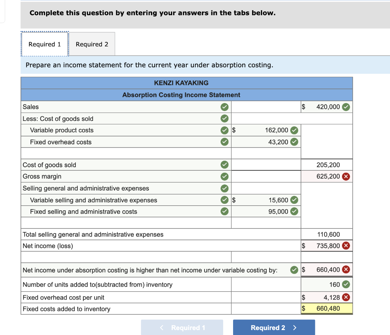Click the Fixed costs added to inventory highlighted cell

point(327,308)
